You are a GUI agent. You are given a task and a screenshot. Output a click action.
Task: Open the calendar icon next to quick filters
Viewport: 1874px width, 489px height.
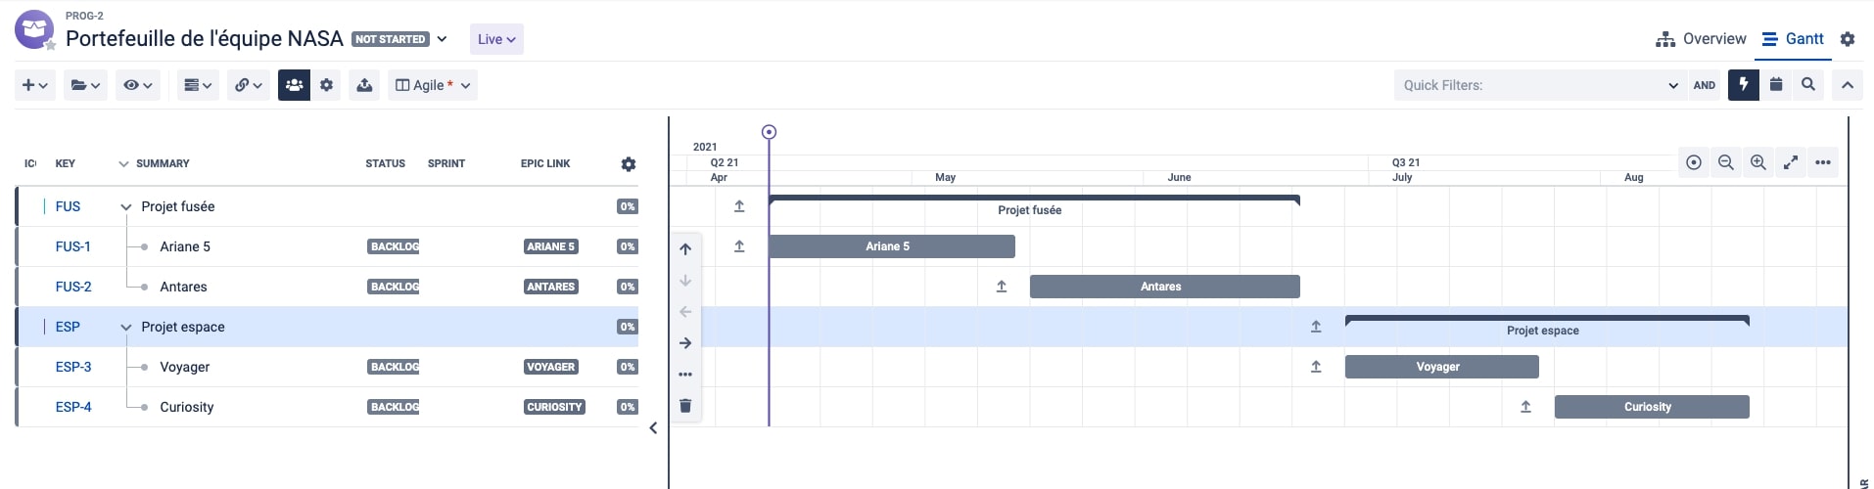[x=1776, y=85]
